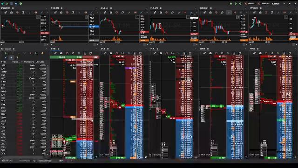Expand the leftmost chart panel dropdown arrow
This screenshot has height=168, width=298.
point(47,8)
